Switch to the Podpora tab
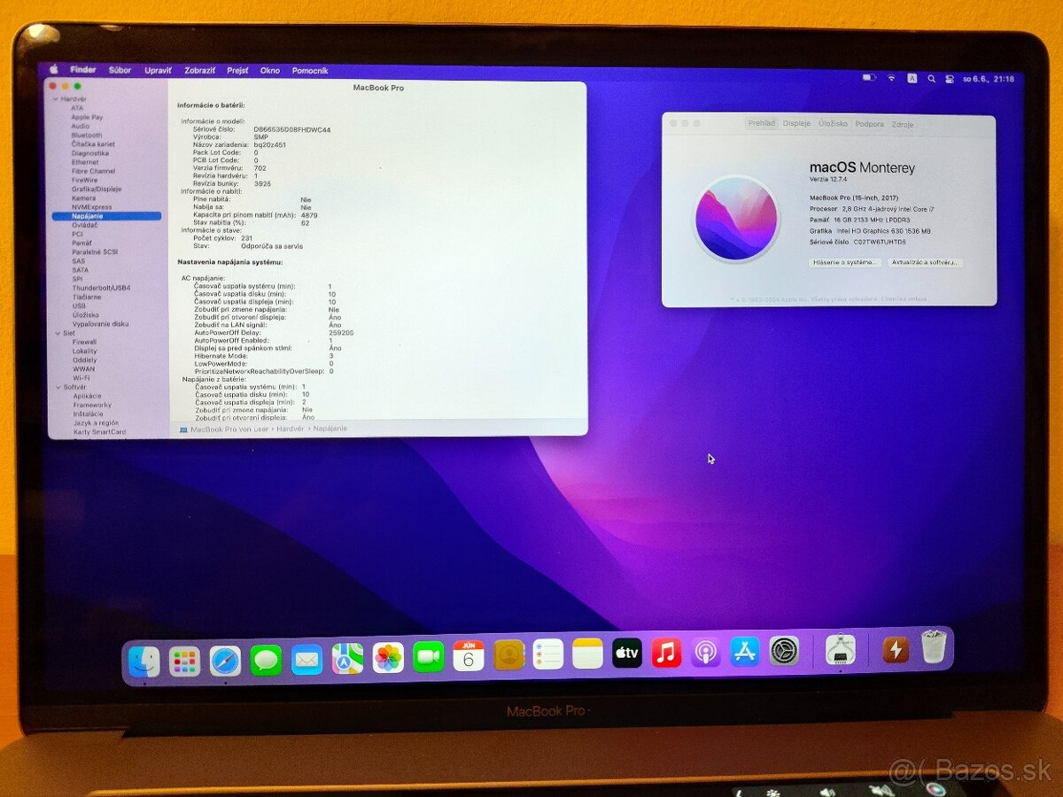Image resolution: width=1063 pixels, height=797 pixels. pyautogui.click(x=869, y=124)
